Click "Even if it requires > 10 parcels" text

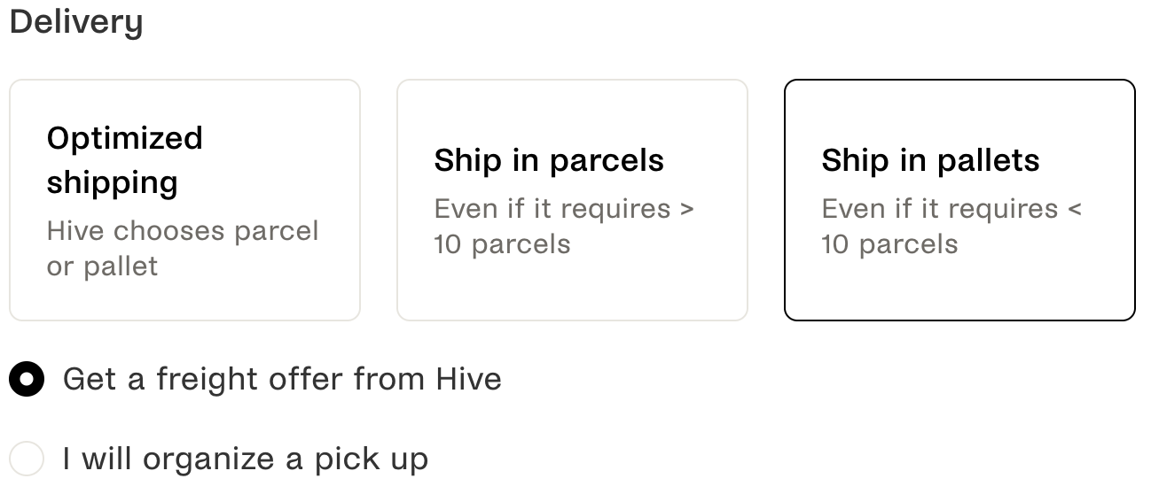tap(564, 227)
